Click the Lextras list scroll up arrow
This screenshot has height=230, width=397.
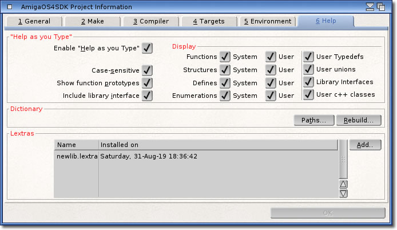[x=343, y=184]
